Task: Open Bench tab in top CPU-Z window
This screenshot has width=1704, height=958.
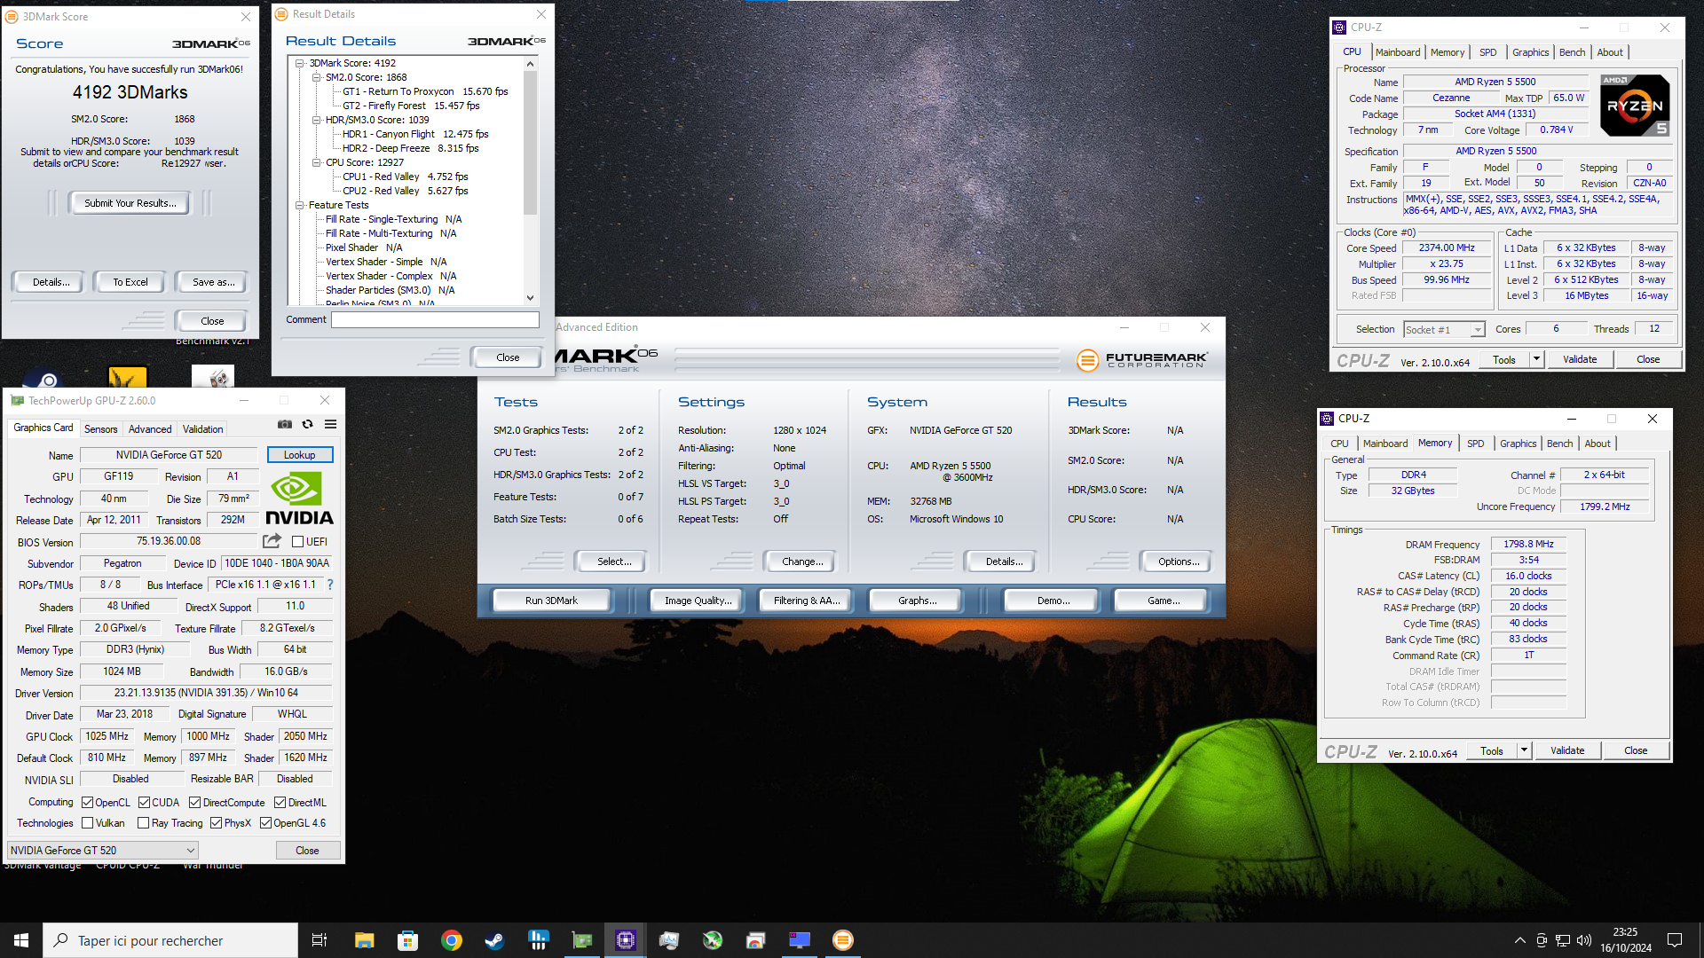Action: 1572,52
